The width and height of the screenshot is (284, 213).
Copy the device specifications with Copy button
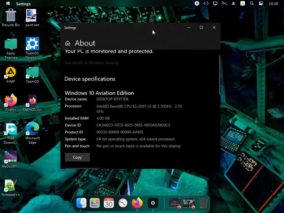77,157
